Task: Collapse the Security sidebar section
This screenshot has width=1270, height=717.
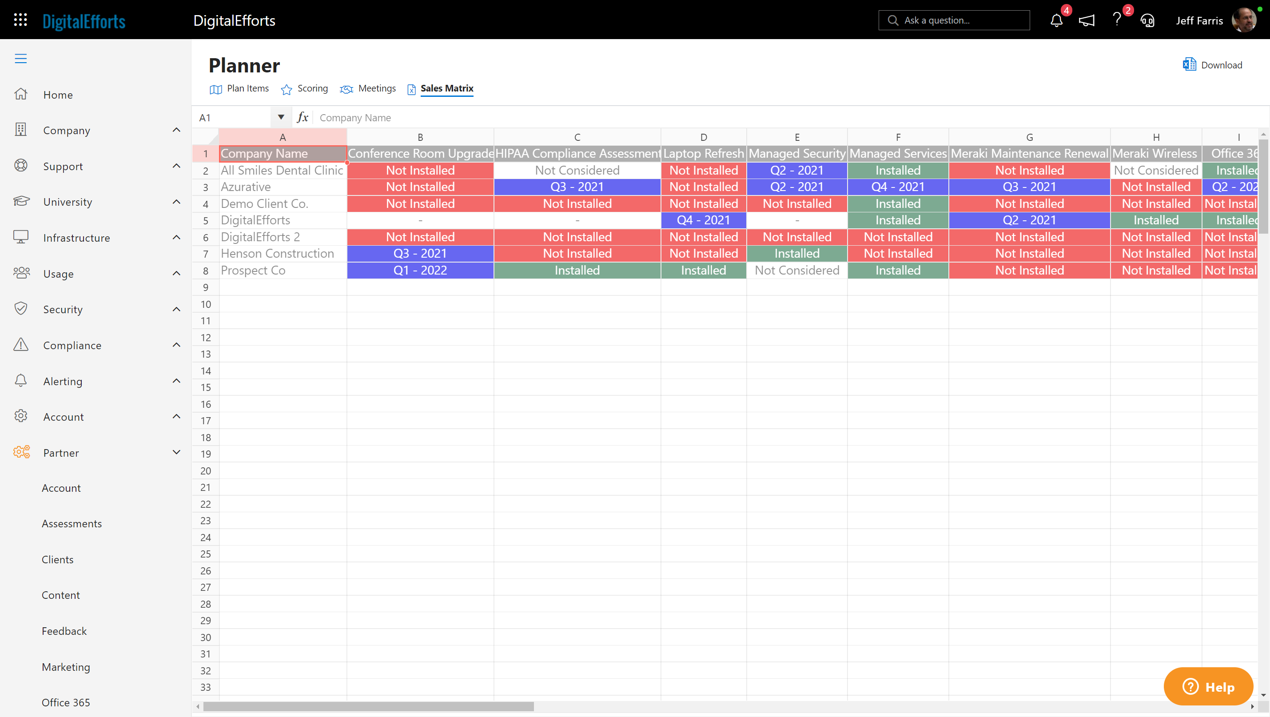Action: tap(175, 309)
